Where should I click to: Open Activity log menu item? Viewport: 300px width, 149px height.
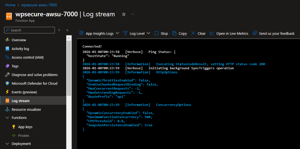(20, 49)
